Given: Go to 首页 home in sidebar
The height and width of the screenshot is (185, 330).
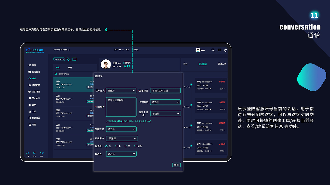Looking at the screenshot, I should (x=32, y=65).
